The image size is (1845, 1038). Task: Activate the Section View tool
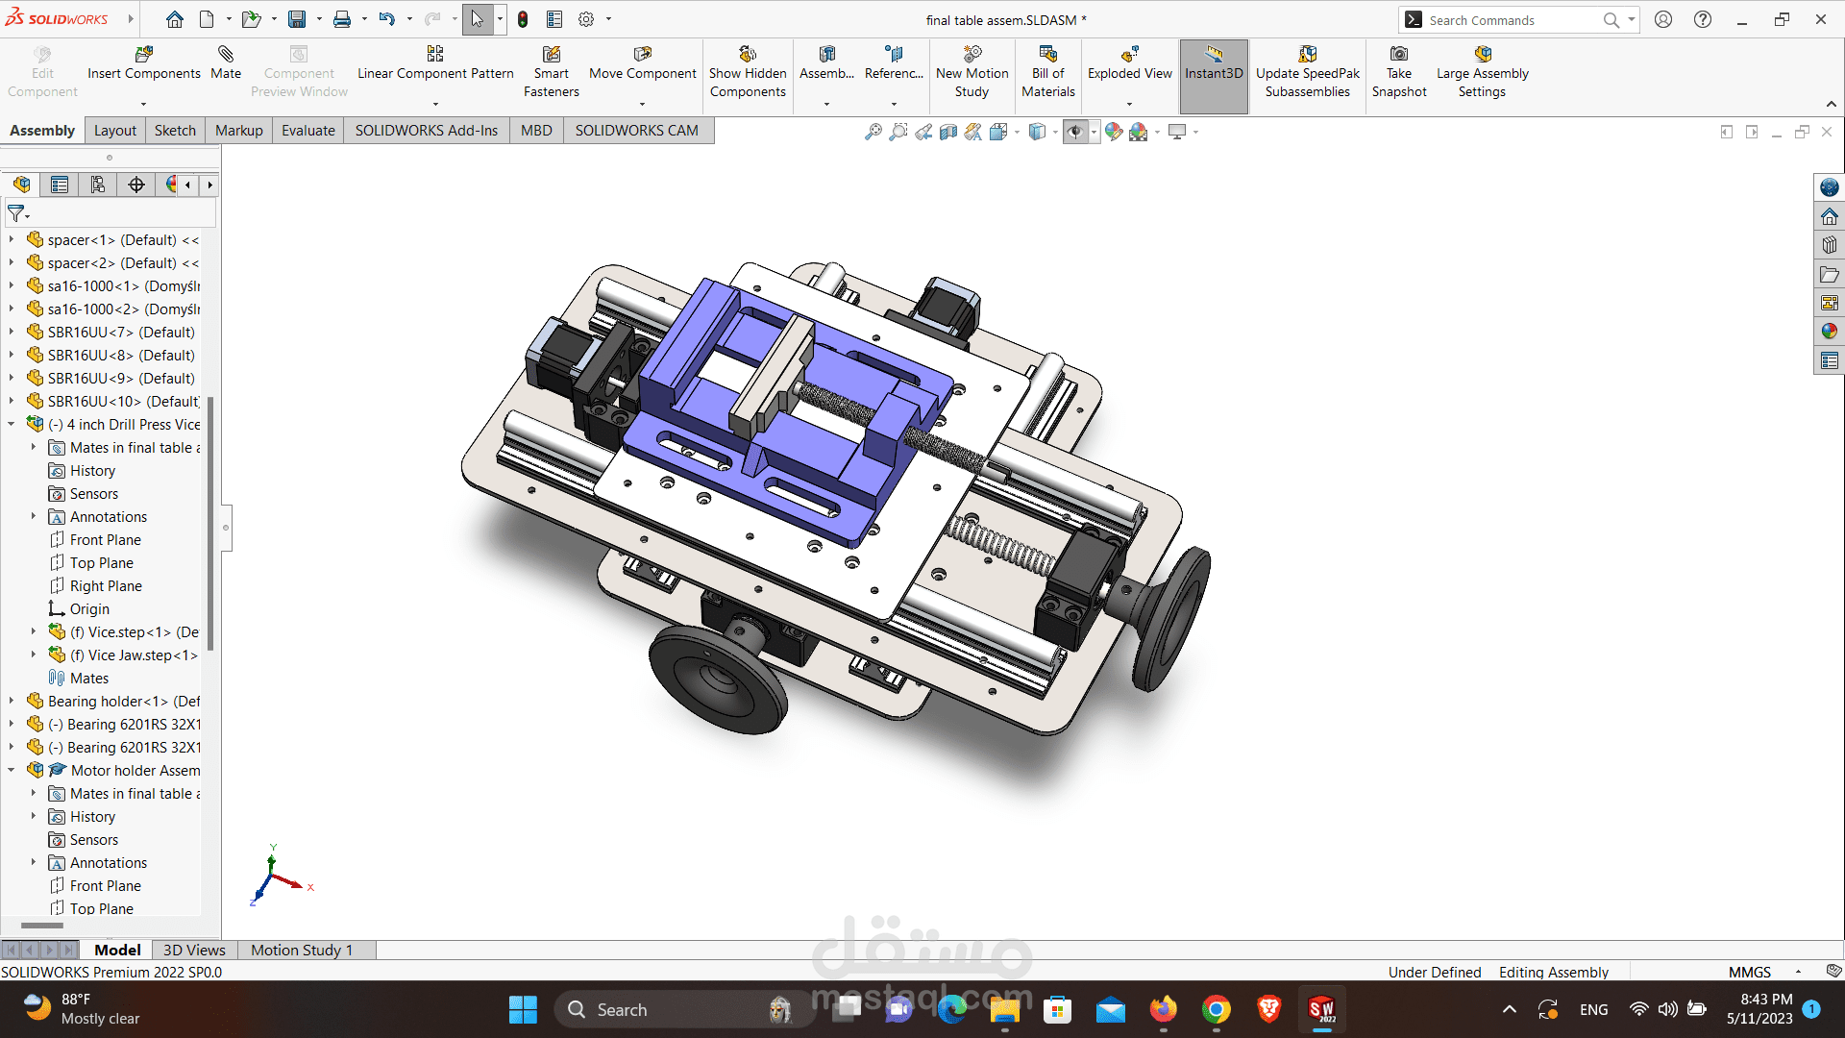coord(948,132)
